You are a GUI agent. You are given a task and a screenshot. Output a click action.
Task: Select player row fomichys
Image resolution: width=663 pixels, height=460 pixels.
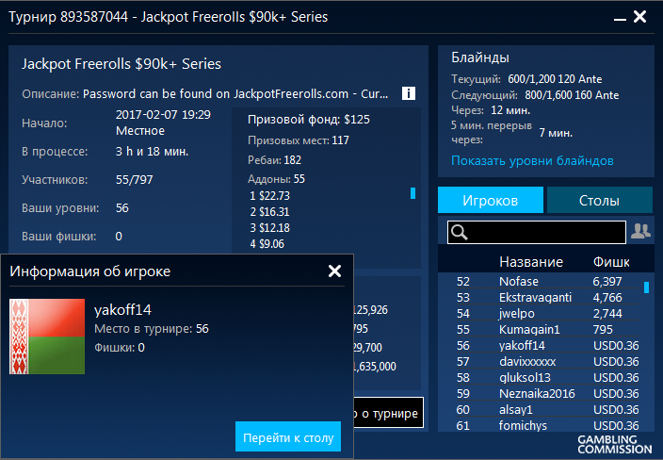(546, 426)
